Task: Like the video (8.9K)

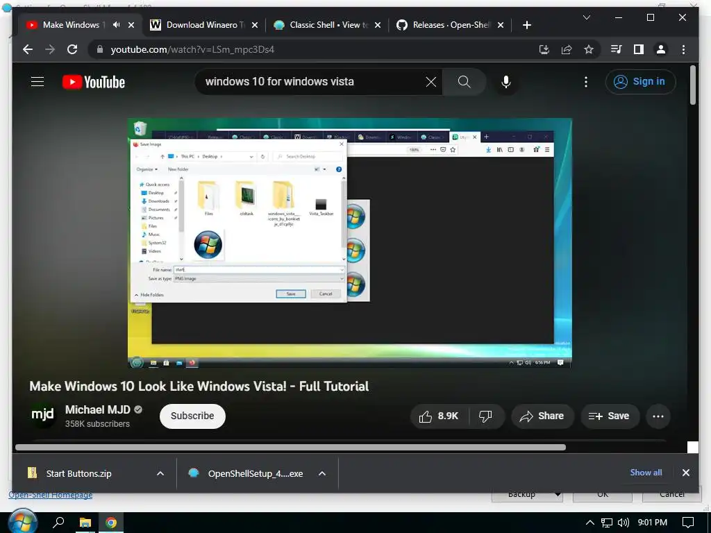Action: coord(439,416)
